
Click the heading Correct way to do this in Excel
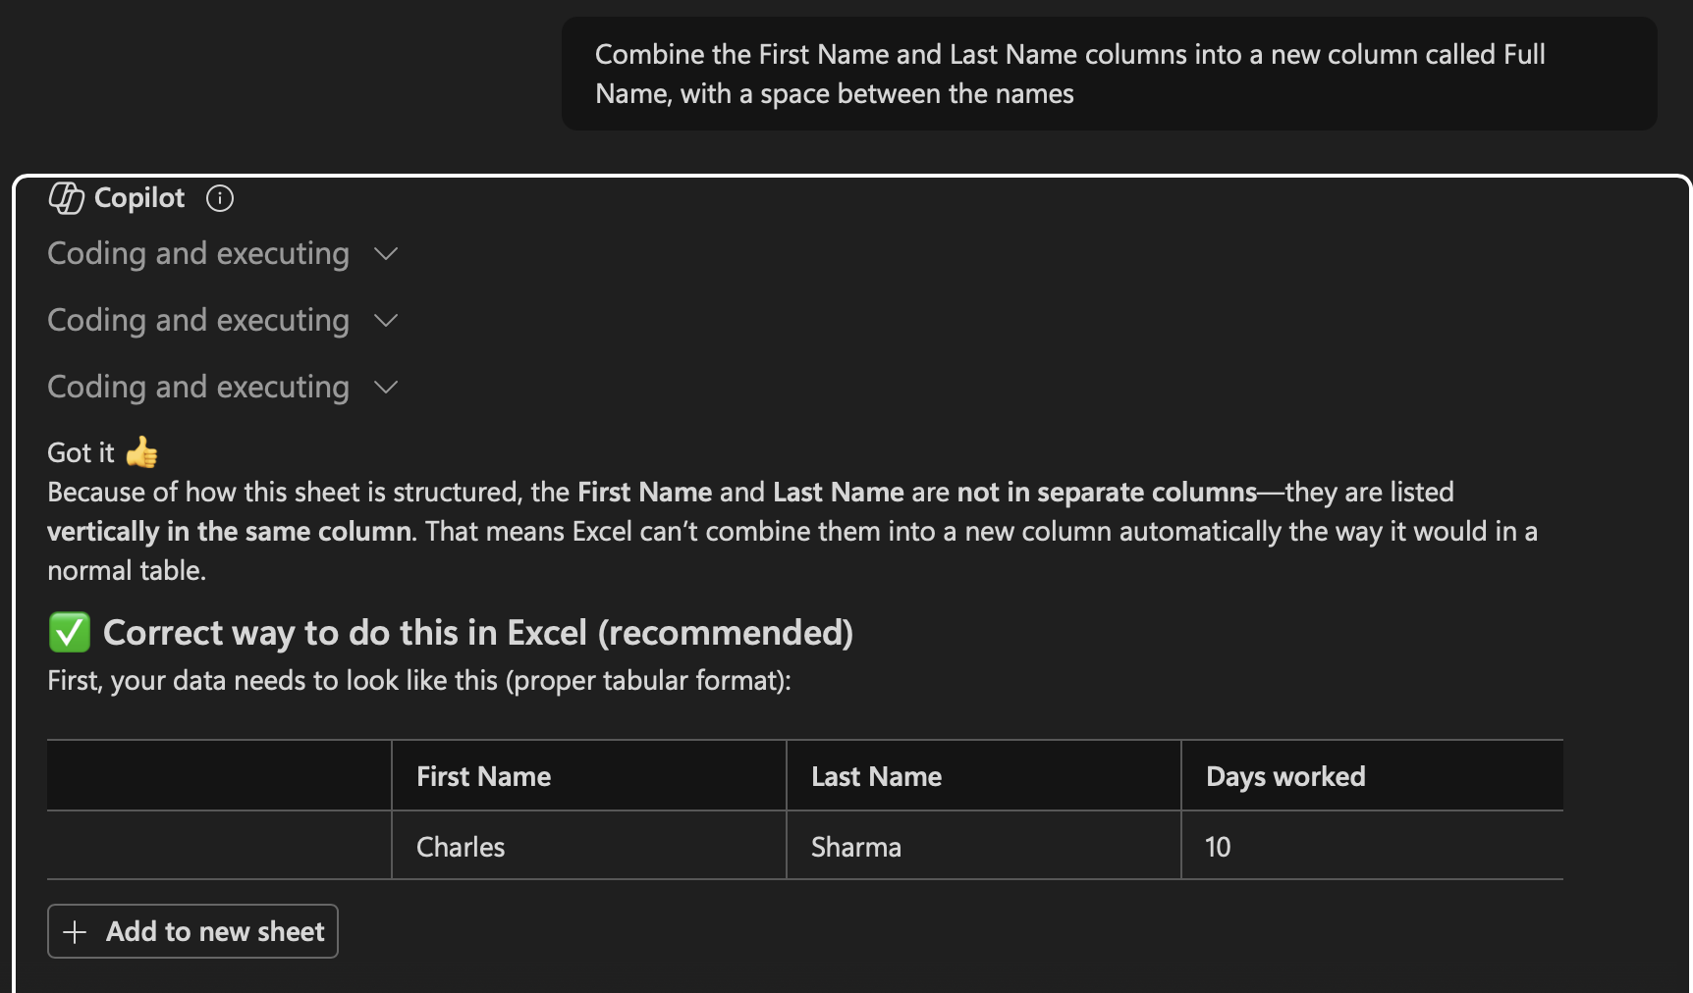tap(478, 633)
